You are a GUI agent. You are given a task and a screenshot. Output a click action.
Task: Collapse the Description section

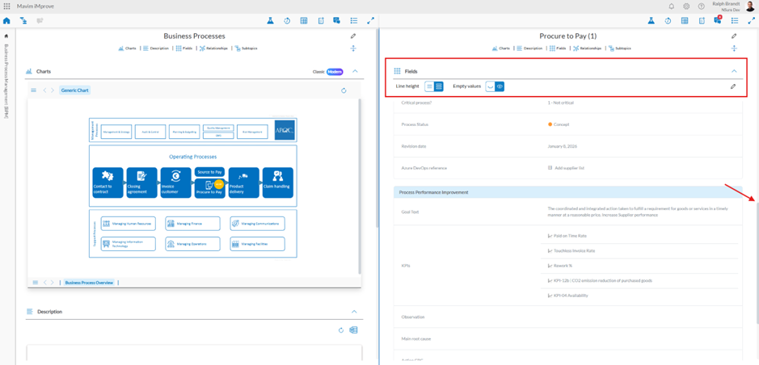[x=354, y=312]
